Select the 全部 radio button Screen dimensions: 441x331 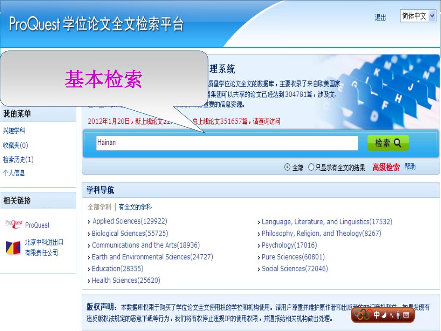[x=287, y=167]
